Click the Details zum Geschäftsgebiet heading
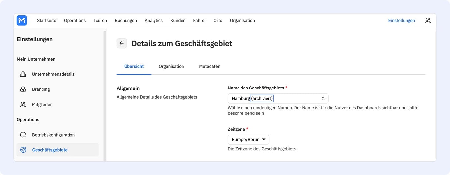450x175 pixels. [x=182, y=43]
